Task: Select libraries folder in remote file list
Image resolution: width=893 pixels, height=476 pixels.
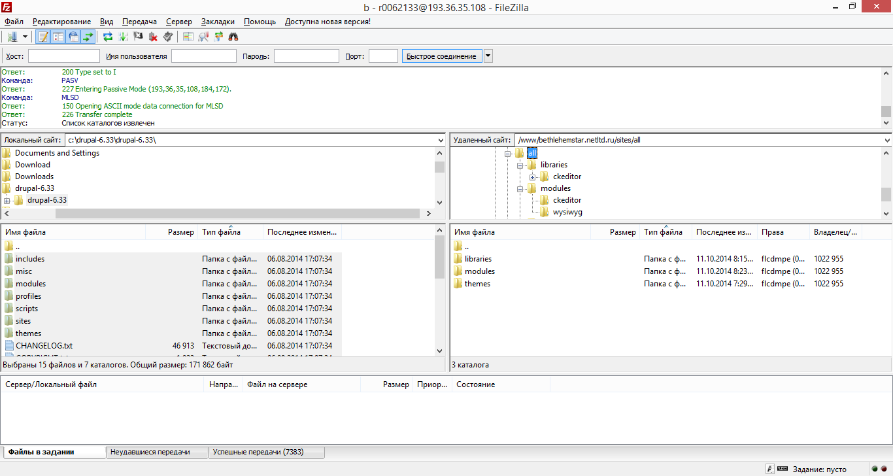Action: tap(478, 259)
